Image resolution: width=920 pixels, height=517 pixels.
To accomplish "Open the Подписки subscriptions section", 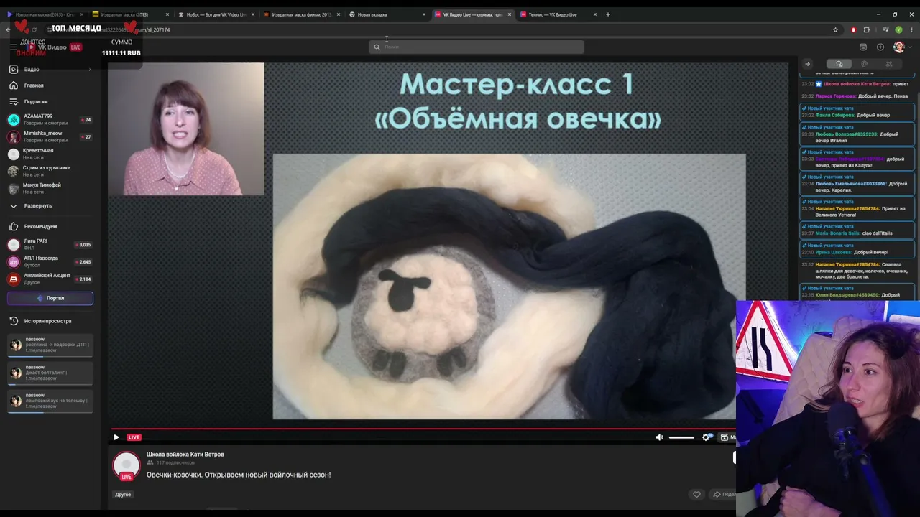I will 50,102.
